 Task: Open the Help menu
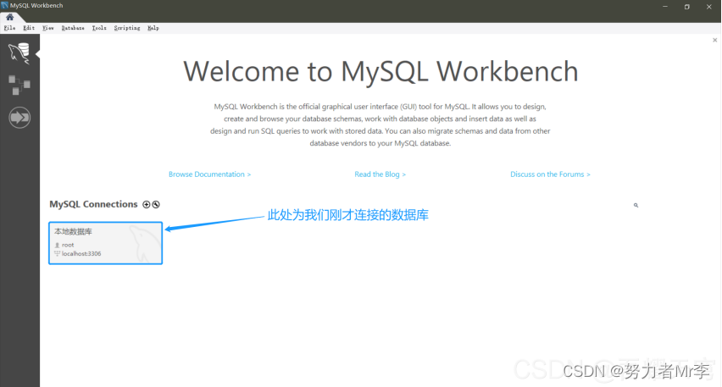153,28
